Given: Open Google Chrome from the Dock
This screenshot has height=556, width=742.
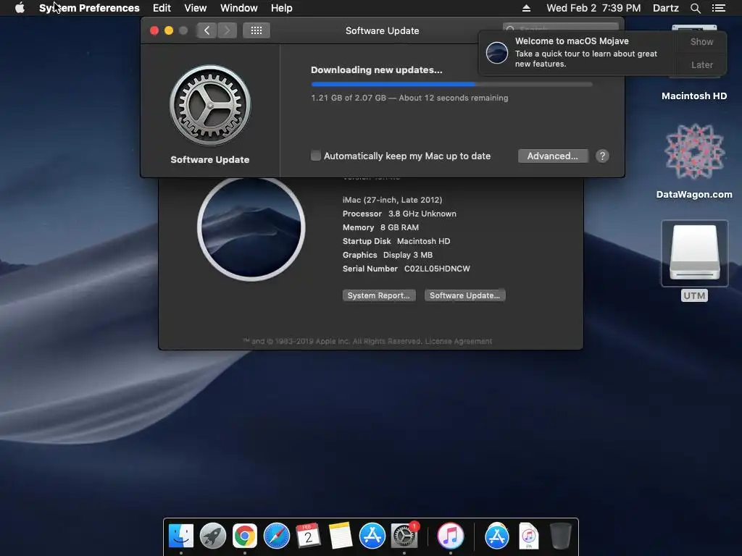Looking at the screenshot, I should tap(245, 536).
